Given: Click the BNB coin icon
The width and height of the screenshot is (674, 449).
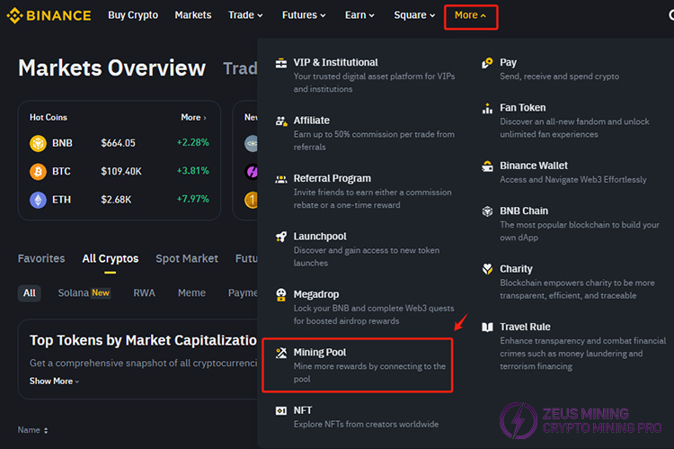Looking at the screenshot, I should [x=38, y=143].
